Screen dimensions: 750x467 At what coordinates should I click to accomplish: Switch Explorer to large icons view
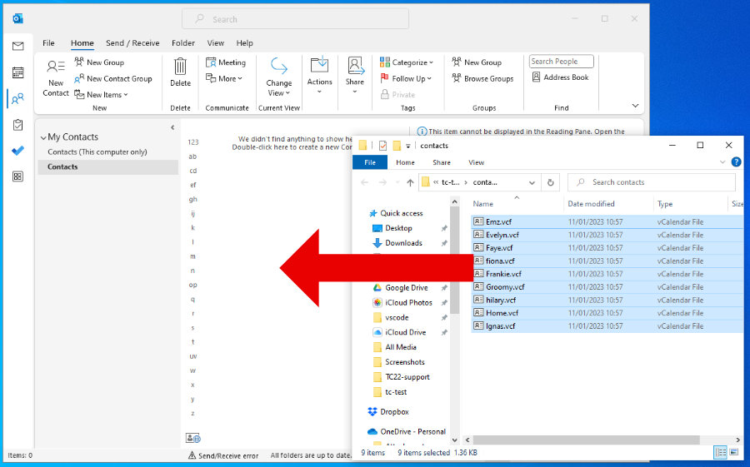[x=734, y=452]
